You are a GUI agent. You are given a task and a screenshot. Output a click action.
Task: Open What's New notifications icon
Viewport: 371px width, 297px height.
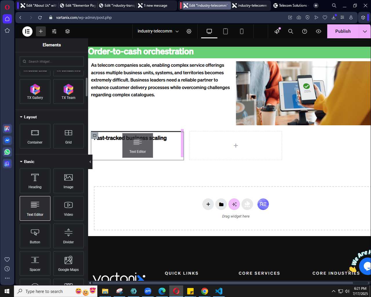[277, 31]
